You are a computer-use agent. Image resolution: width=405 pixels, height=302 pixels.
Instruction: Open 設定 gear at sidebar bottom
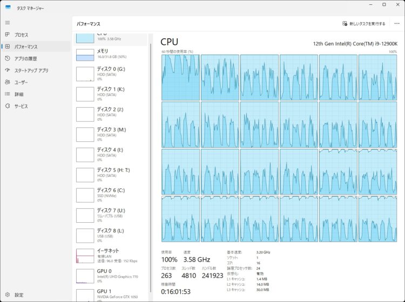point(8,294)
